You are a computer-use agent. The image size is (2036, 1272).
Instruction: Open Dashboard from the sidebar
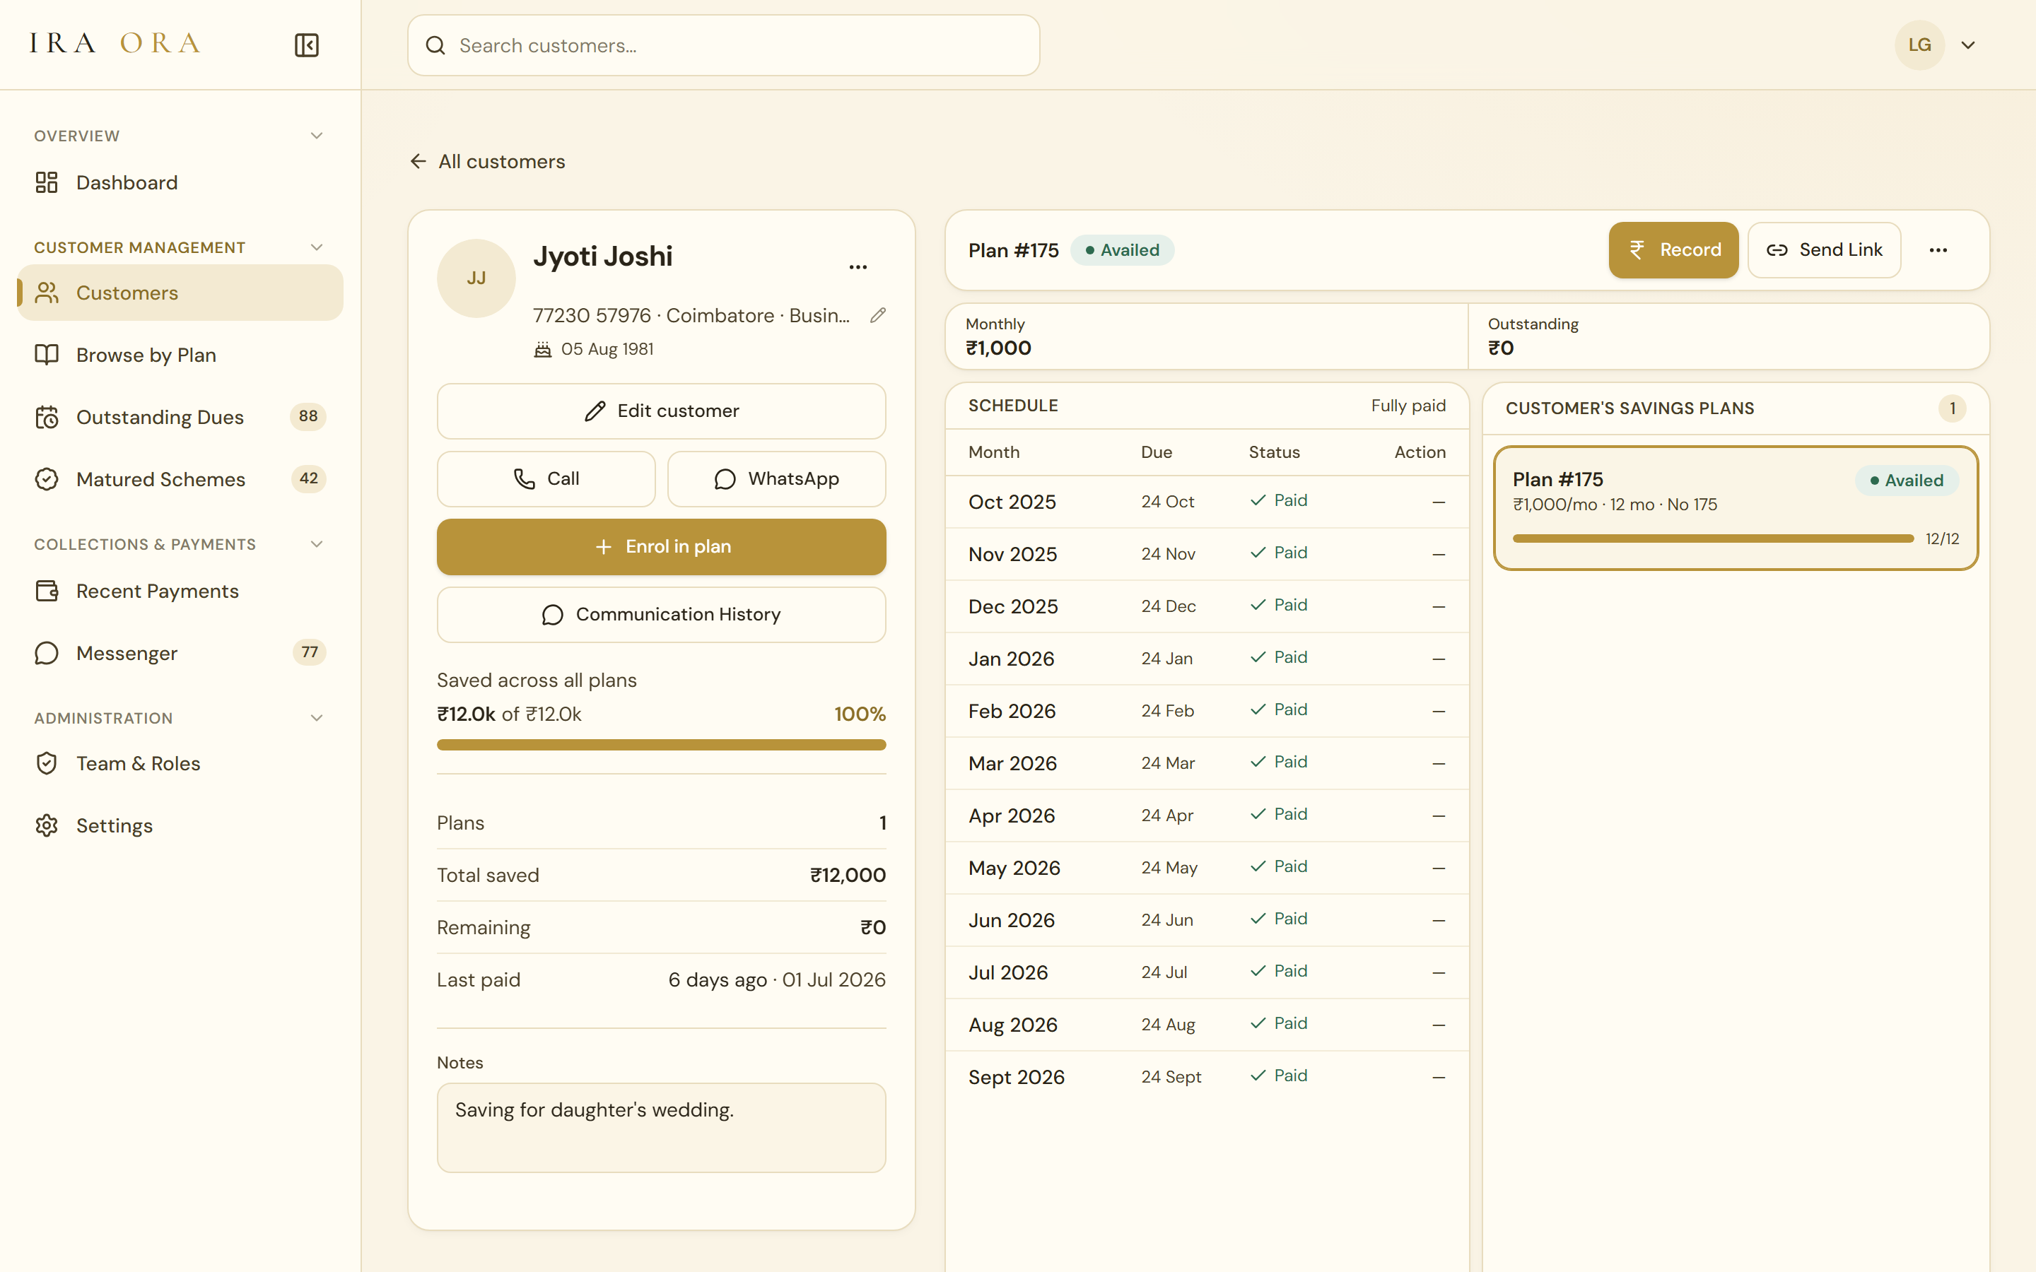(180, 182)
